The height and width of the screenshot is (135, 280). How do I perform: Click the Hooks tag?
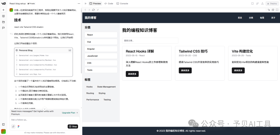[x=89, y=87]
